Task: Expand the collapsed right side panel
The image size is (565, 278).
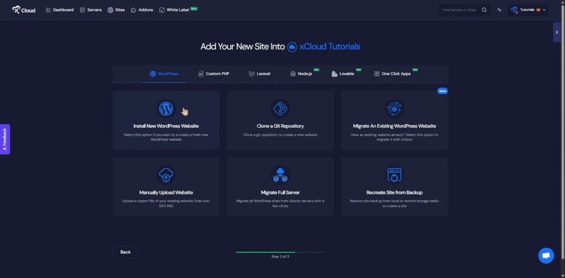Action: [x=557, y=33]
